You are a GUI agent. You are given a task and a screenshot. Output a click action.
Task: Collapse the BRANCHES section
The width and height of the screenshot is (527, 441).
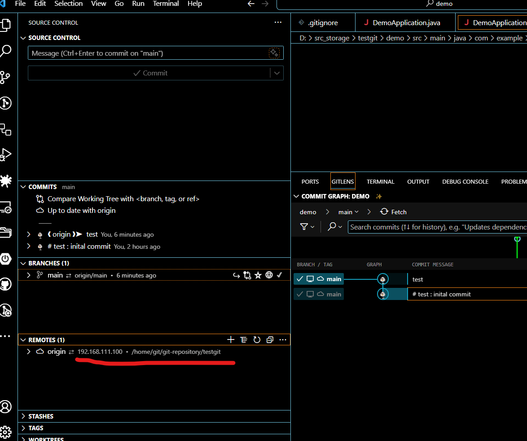coord(23,263)
